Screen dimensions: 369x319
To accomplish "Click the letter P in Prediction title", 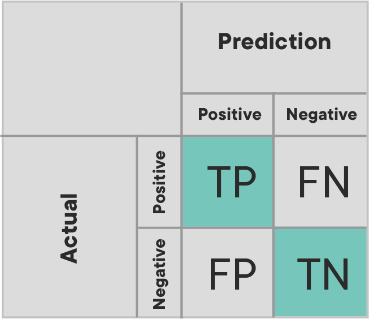I will tap(225, 41).
